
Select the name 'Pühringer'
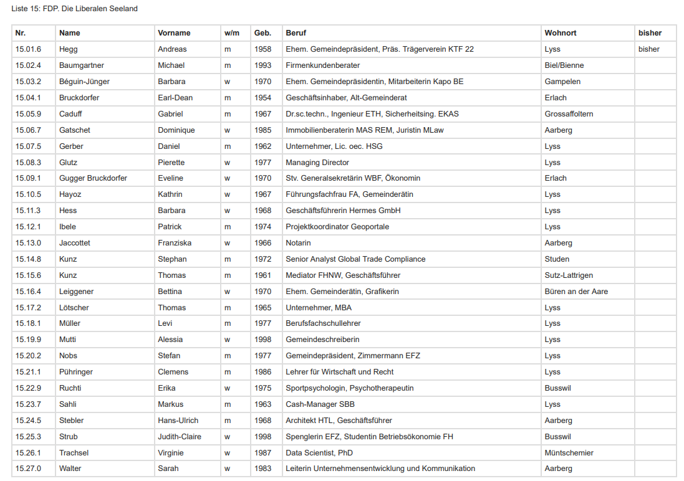click(x=76, y=371)
